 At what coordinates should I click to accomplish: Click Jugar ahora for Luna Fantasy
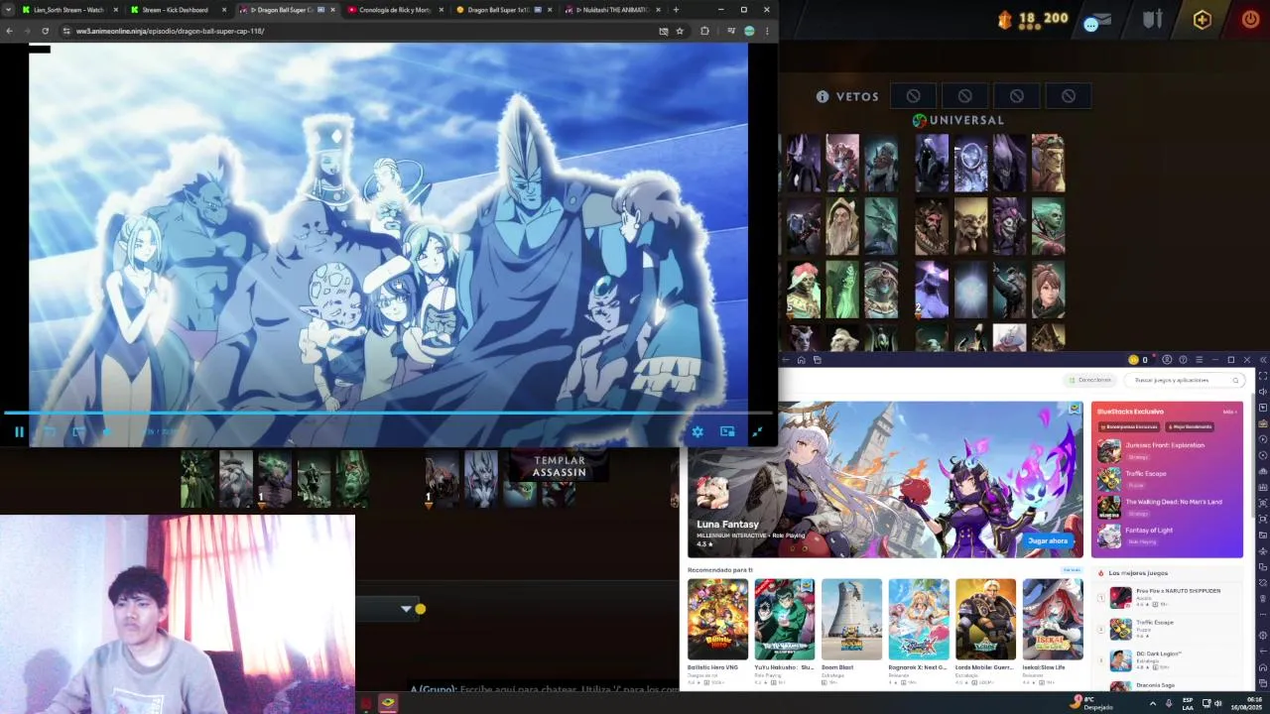(1048, 540)
